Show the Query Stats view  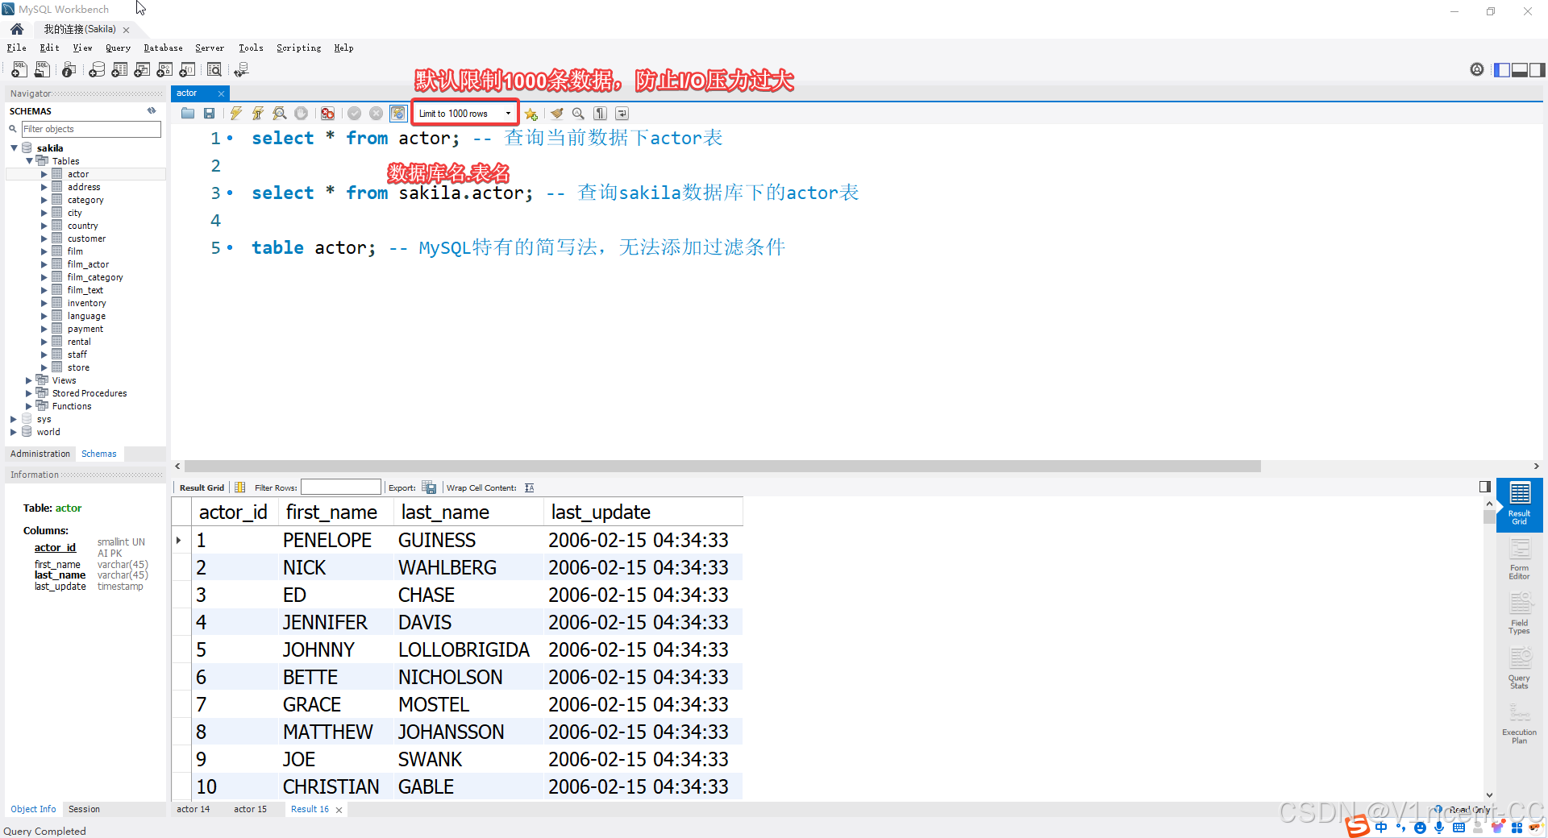[1520, 670]
